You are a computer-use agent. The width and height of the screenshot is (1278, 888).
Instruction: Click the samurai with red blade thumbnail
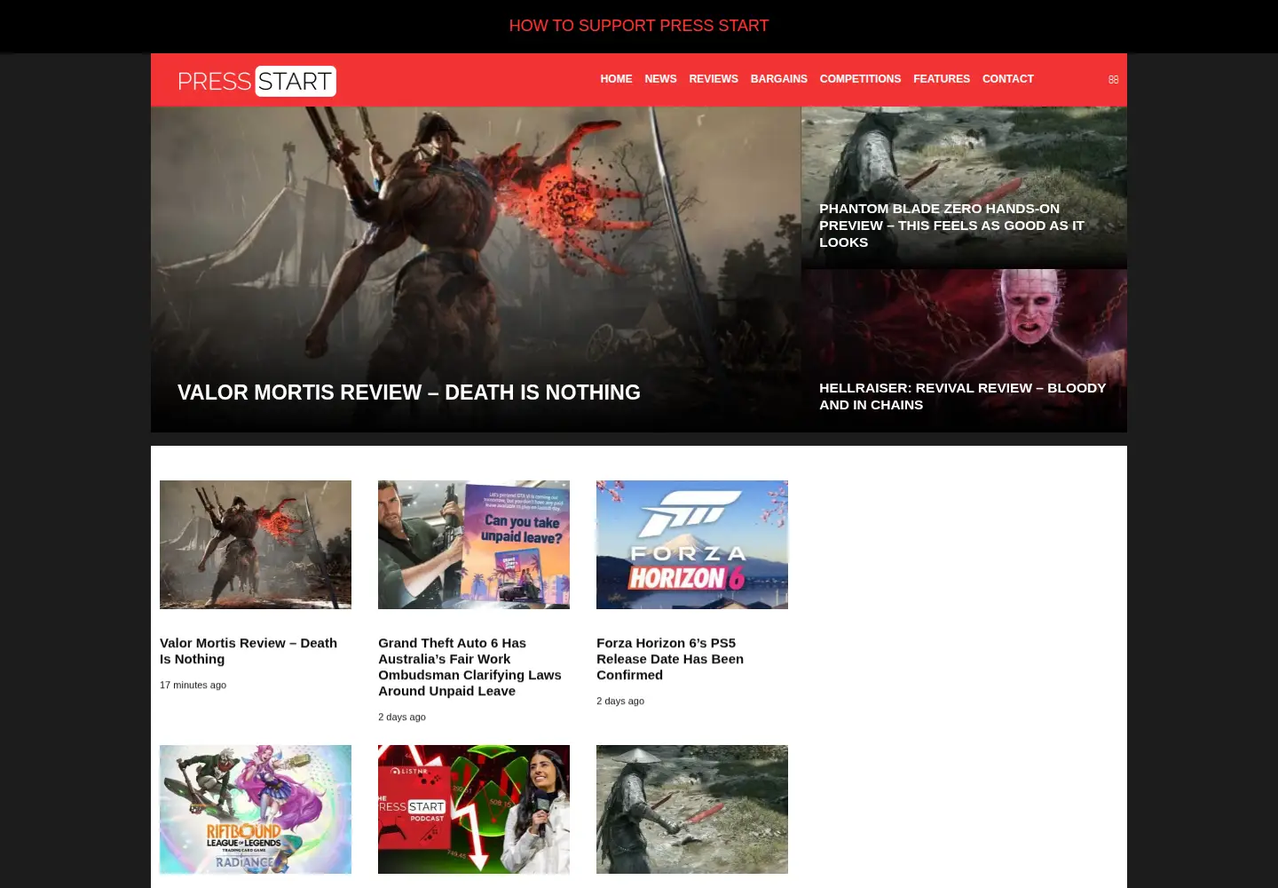click(692, 809)
